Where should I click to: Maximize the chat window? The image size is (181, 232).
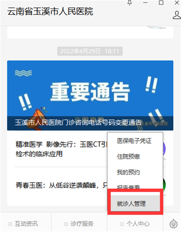pos(161,3)
